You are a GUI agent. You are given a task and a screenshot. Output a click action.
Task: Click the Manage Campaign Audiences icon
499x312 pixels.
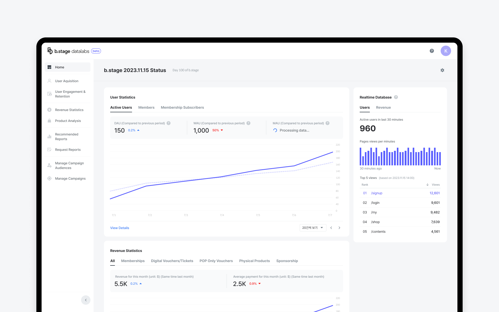(49, 165)
